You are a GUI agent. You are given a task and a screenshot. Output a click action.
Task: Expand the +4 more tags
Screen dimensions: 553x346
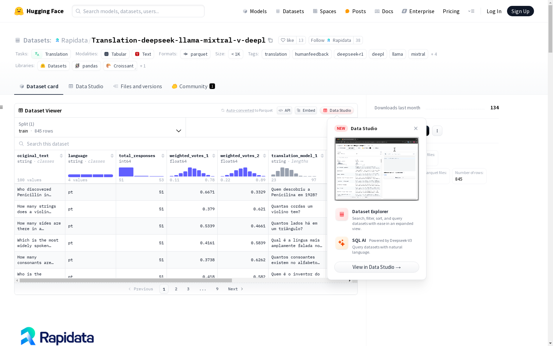pos(434,54)
